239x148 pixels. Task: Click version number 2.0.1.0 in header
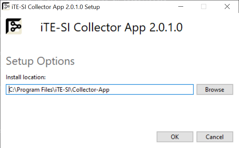click(166, 27)
